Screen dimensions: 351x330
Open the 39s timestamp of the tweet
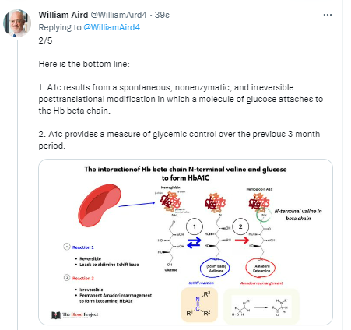[162, 15]
